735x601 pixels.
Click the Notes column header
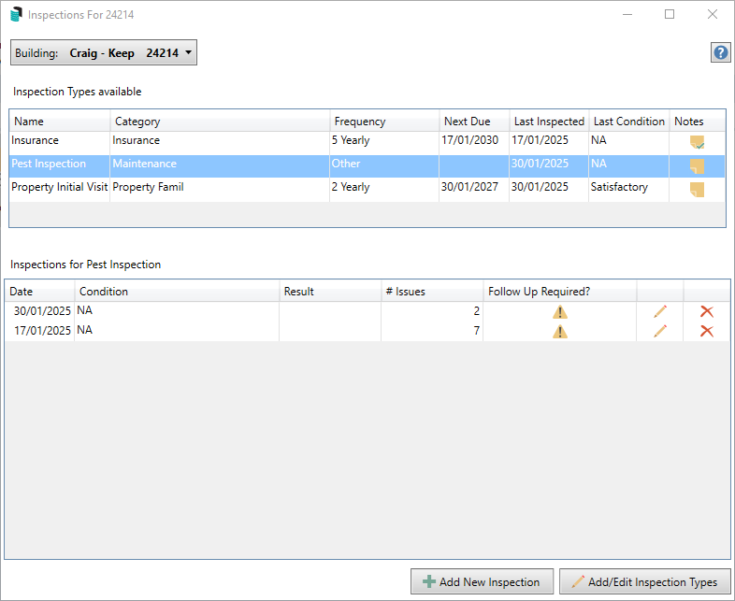(698, 122)
